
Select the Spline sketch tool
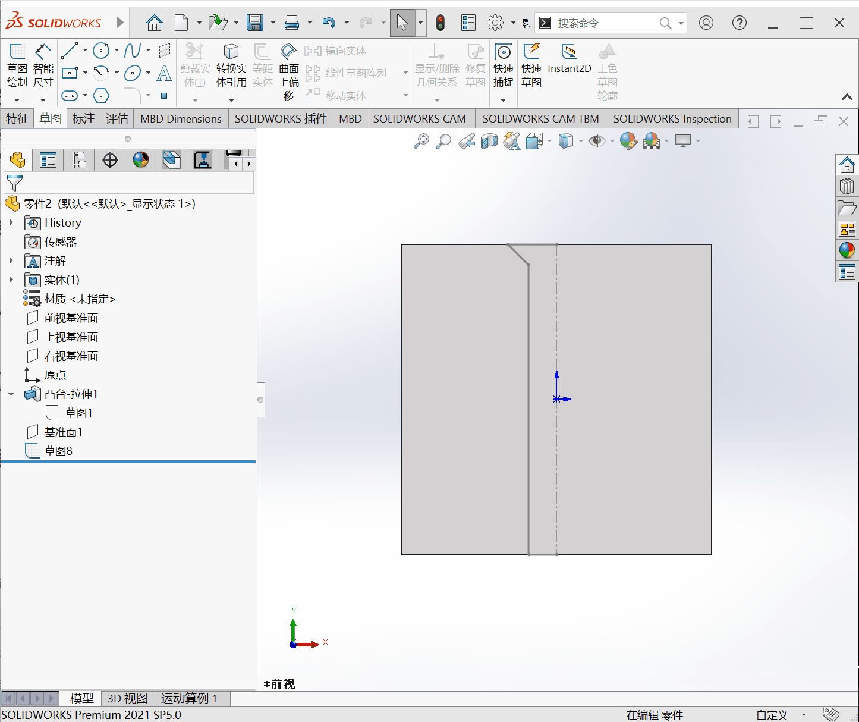coord(133,51)
